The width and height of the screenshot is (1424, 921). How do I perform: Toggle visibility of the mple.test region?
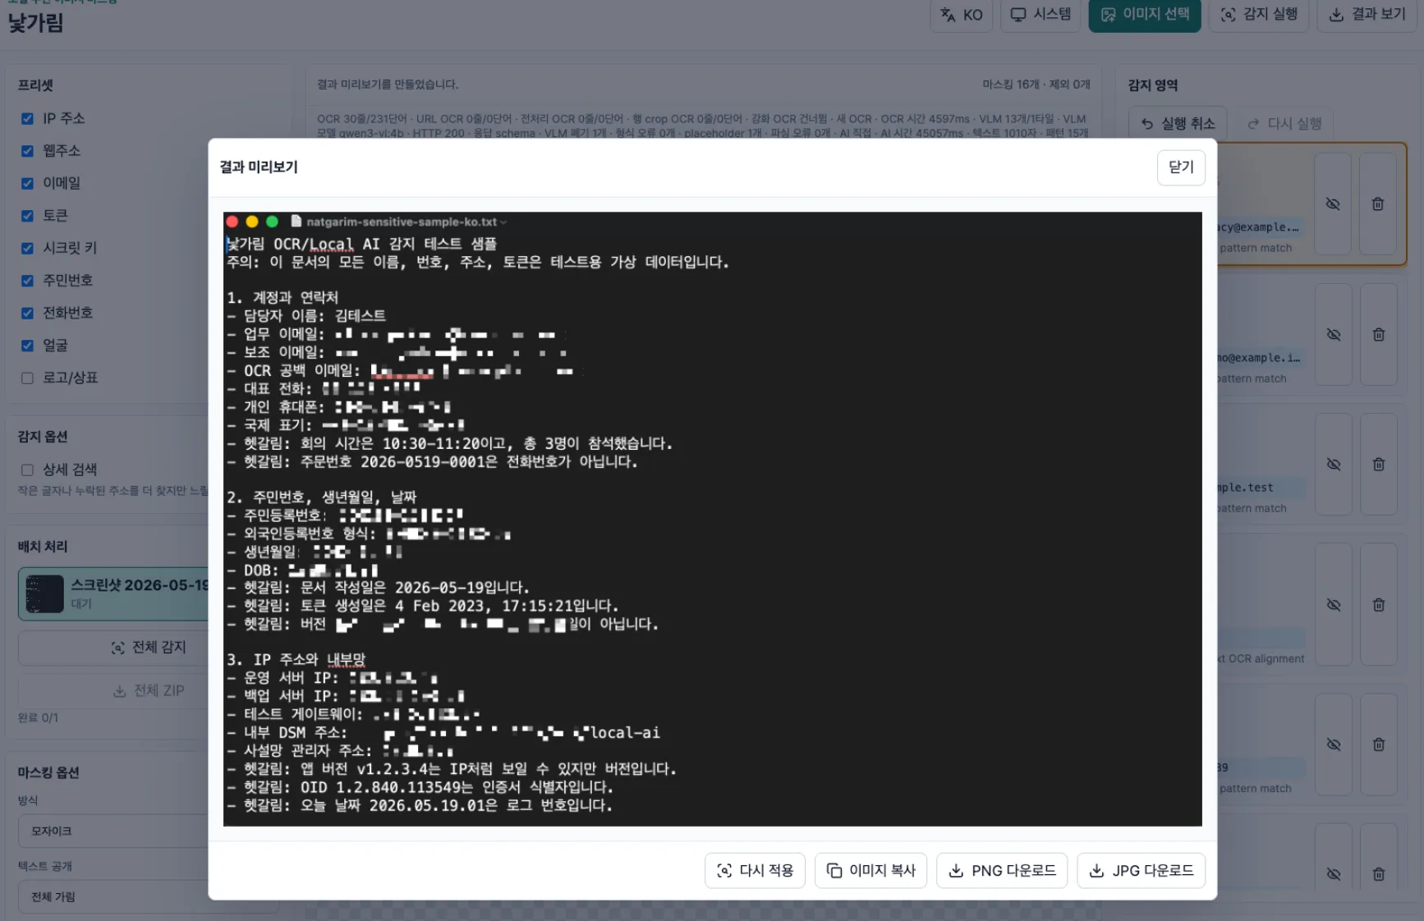(1333, 465)
